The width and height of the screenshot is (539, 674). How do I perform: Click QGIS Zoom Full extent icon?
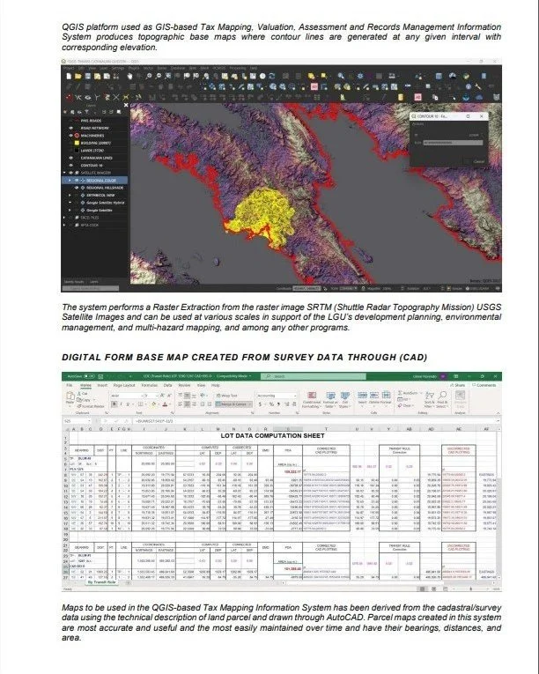[x=168, y=76]
